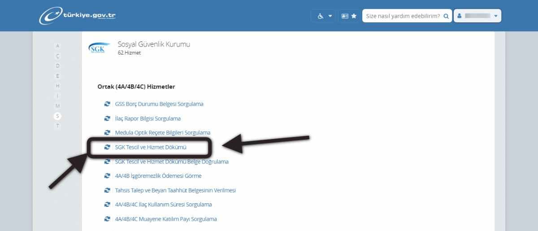
Task: Open 4A/4B/4C Muayene Katılım Payı Sorgulama
Action: coord(166,219)
